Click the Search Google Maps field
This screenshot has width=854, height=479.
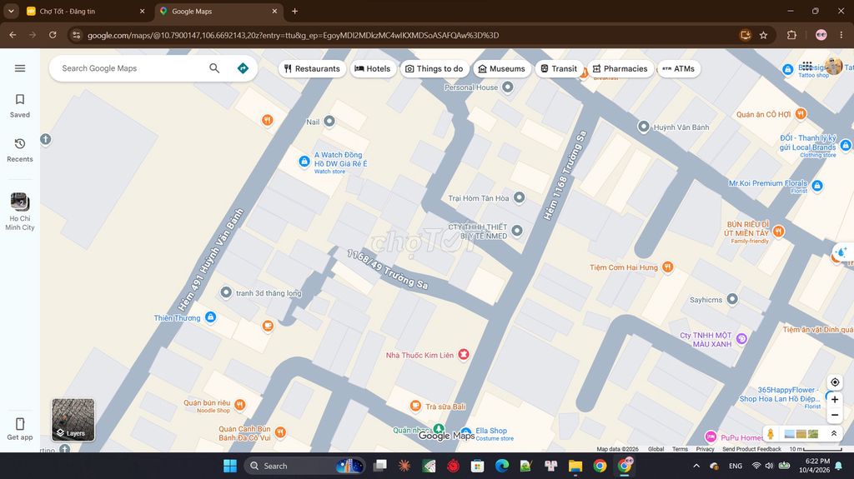pos(131,68)
